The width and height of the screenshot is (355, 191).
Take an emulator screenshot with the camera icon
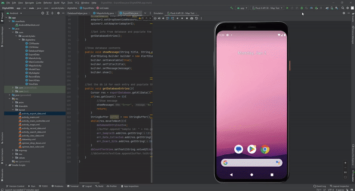192,18
